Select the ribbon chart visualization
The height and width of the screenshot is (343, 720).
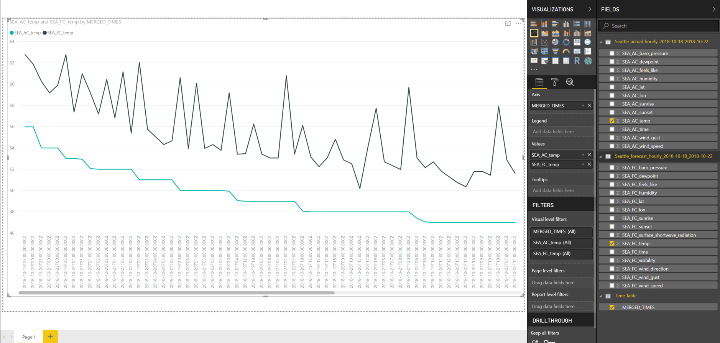click(x=588, y=33)
